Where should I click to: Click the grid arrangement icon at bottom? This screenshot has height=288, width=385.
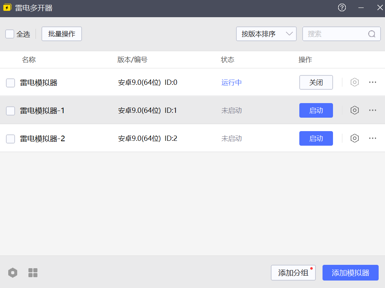click(x=33, y=273)
